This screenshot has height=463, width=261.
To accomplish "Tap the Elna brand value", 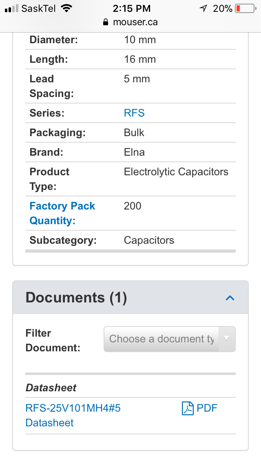I will pos(134,152).
